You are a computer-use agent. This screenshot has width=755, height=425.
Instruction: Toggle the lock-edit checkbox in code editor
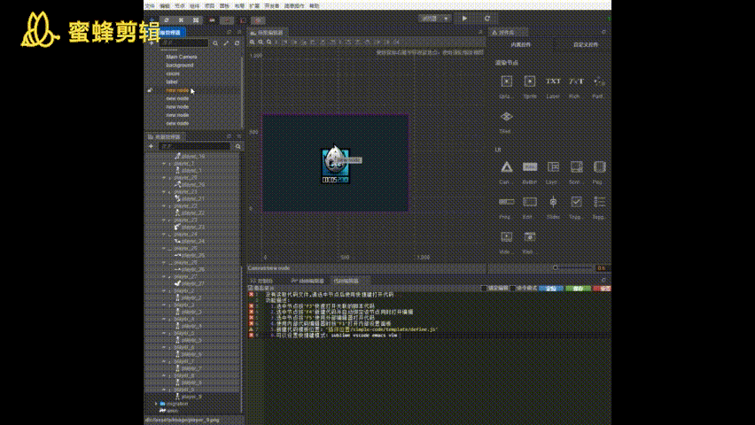[485, 289]
